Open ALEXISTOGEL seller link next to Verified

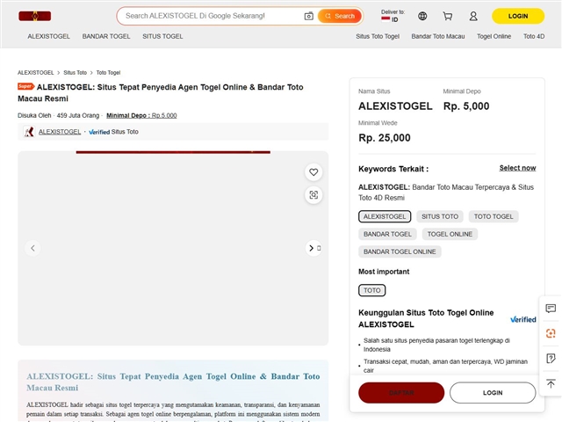pyautogui.click(x=60, y=132)
